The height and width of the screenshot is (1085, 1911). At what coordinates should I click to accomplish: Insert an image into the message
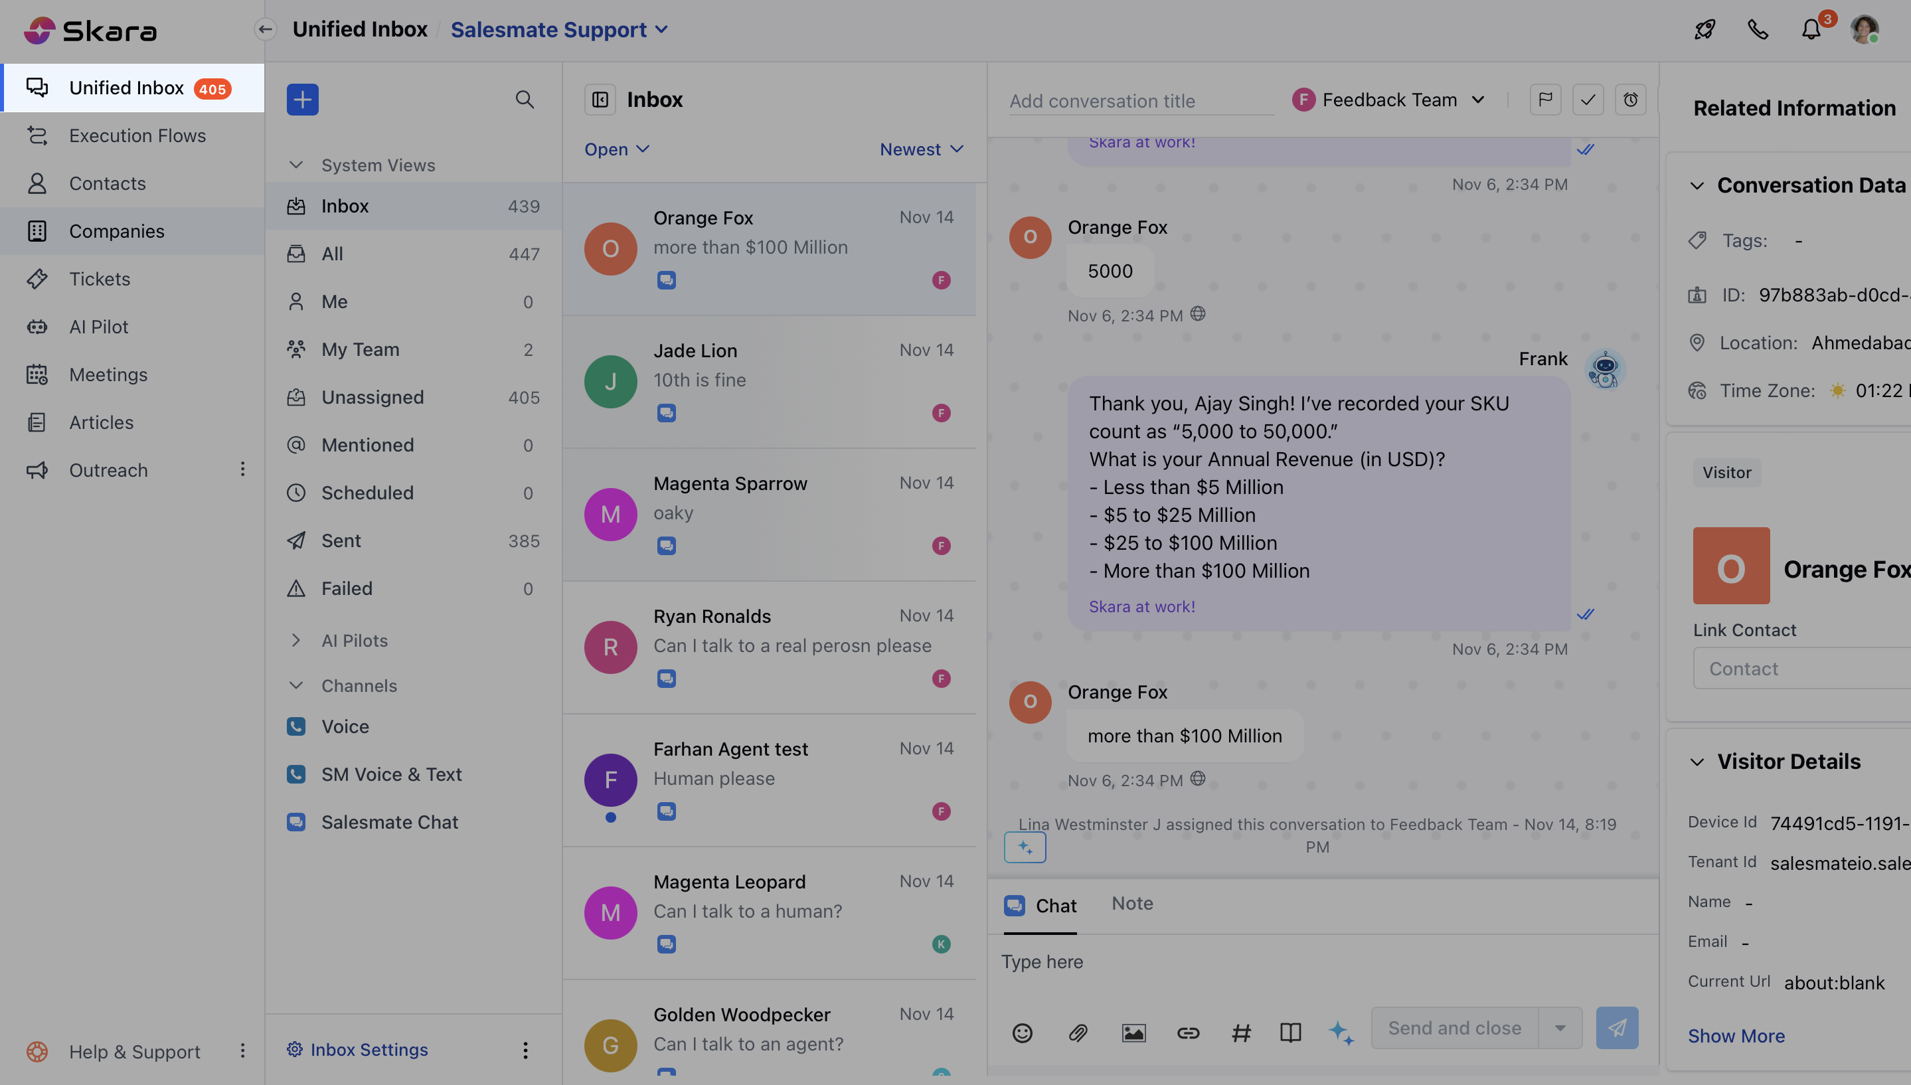(1133, 1033)
